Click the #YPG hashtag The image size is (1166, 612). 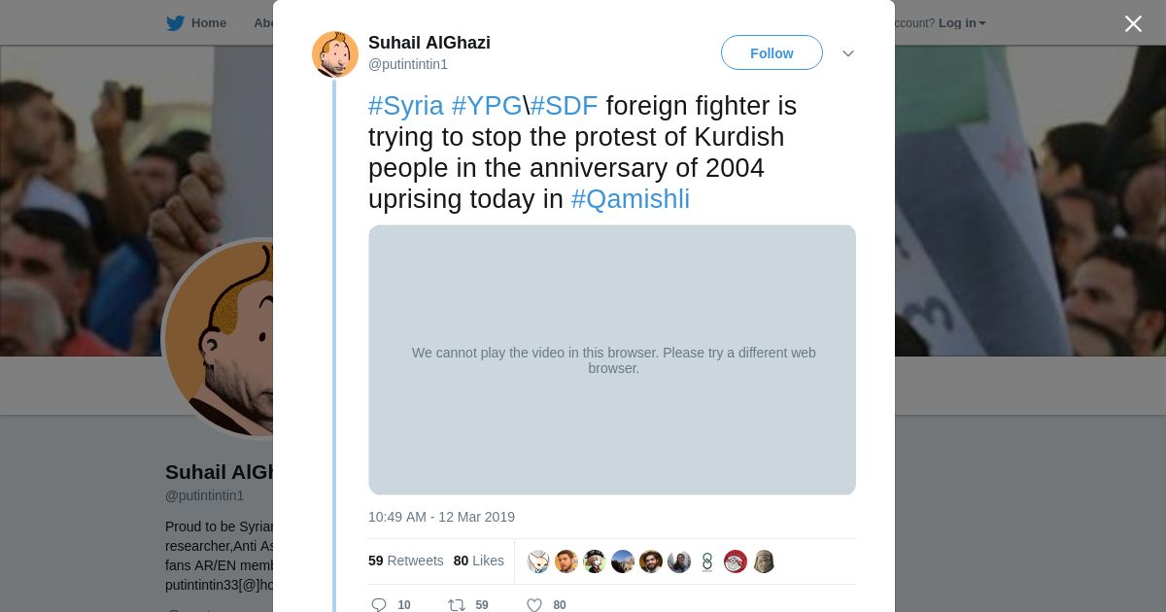[487, 106]
